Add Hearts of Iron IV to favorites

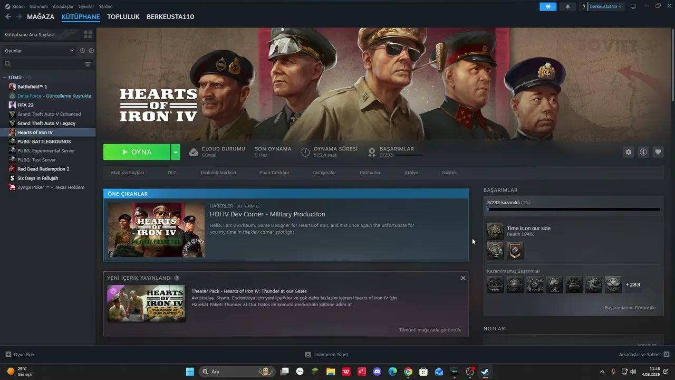point(658,152)
